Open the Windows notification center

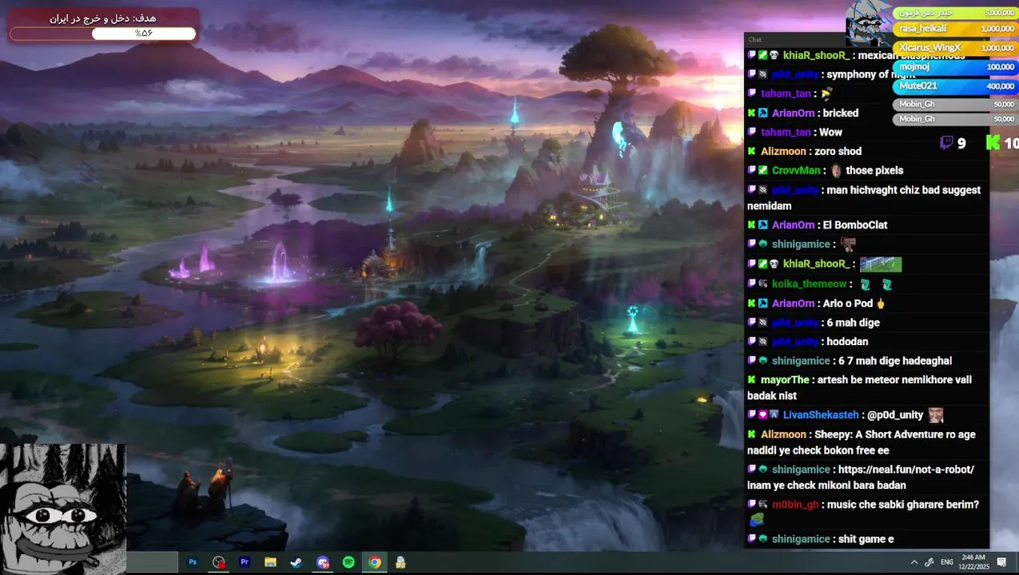(1001, 562)
